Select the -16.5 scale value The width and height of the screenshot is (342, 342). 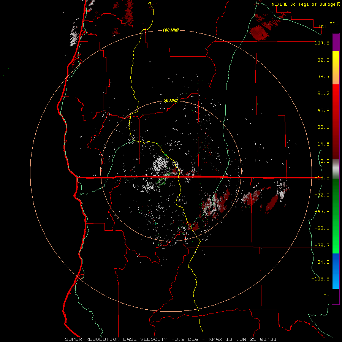pos(322,178)
